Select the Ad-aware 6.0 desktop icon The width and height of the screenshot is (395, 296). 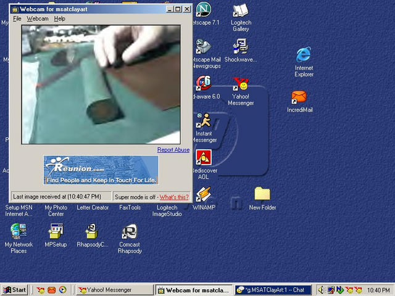click(x=204, y=83)
